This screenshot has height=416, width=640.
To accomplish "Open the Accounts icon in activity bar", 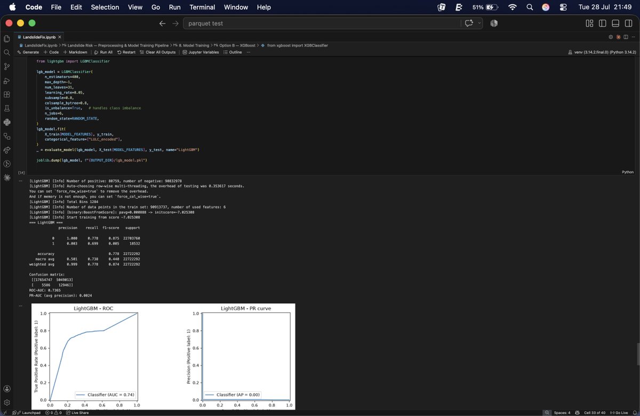I will [7, 388].
